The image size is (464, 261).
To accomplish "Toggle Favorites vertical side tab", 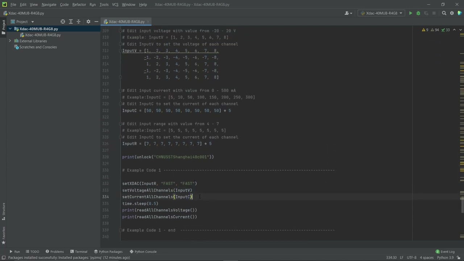I will coord(4,235).
